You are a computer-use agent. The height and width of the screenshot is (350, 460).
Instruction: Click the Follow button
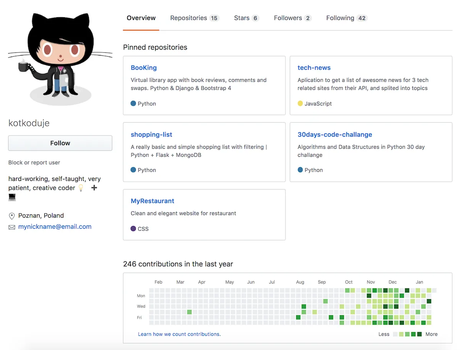coord(60,143)
